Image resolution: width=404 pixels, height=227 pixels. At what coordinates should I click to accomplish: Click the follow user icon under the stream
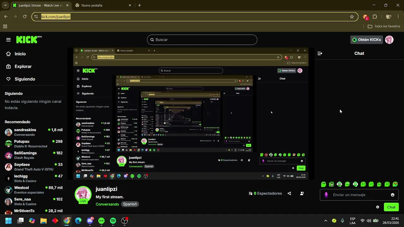pos(302,193)
